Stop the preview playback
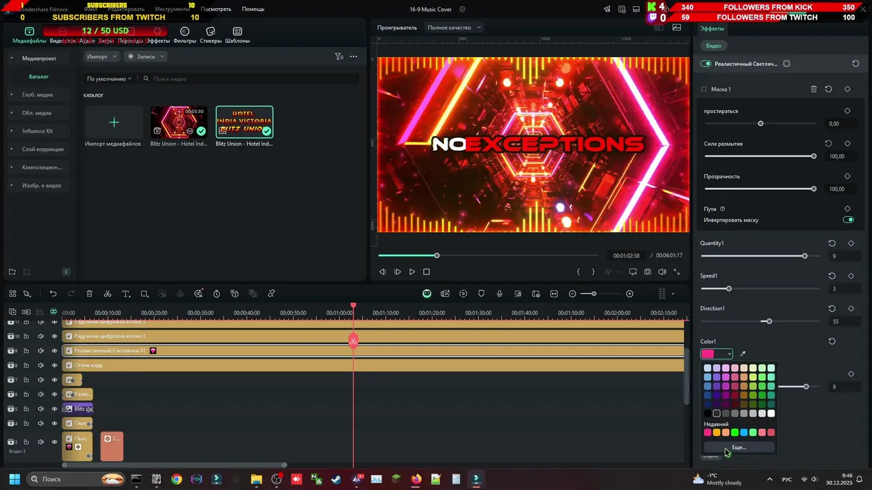 coord(426,272)
